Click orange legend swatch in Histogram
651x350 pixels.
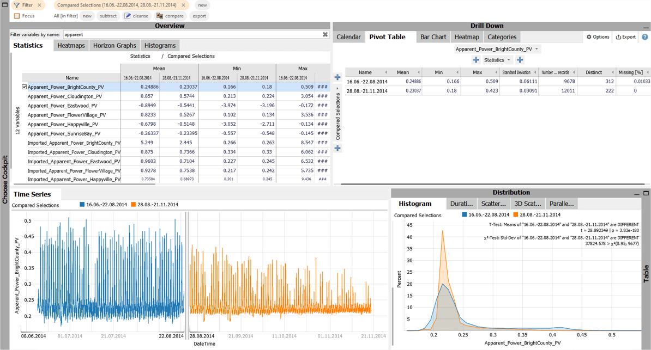point(516,214)
